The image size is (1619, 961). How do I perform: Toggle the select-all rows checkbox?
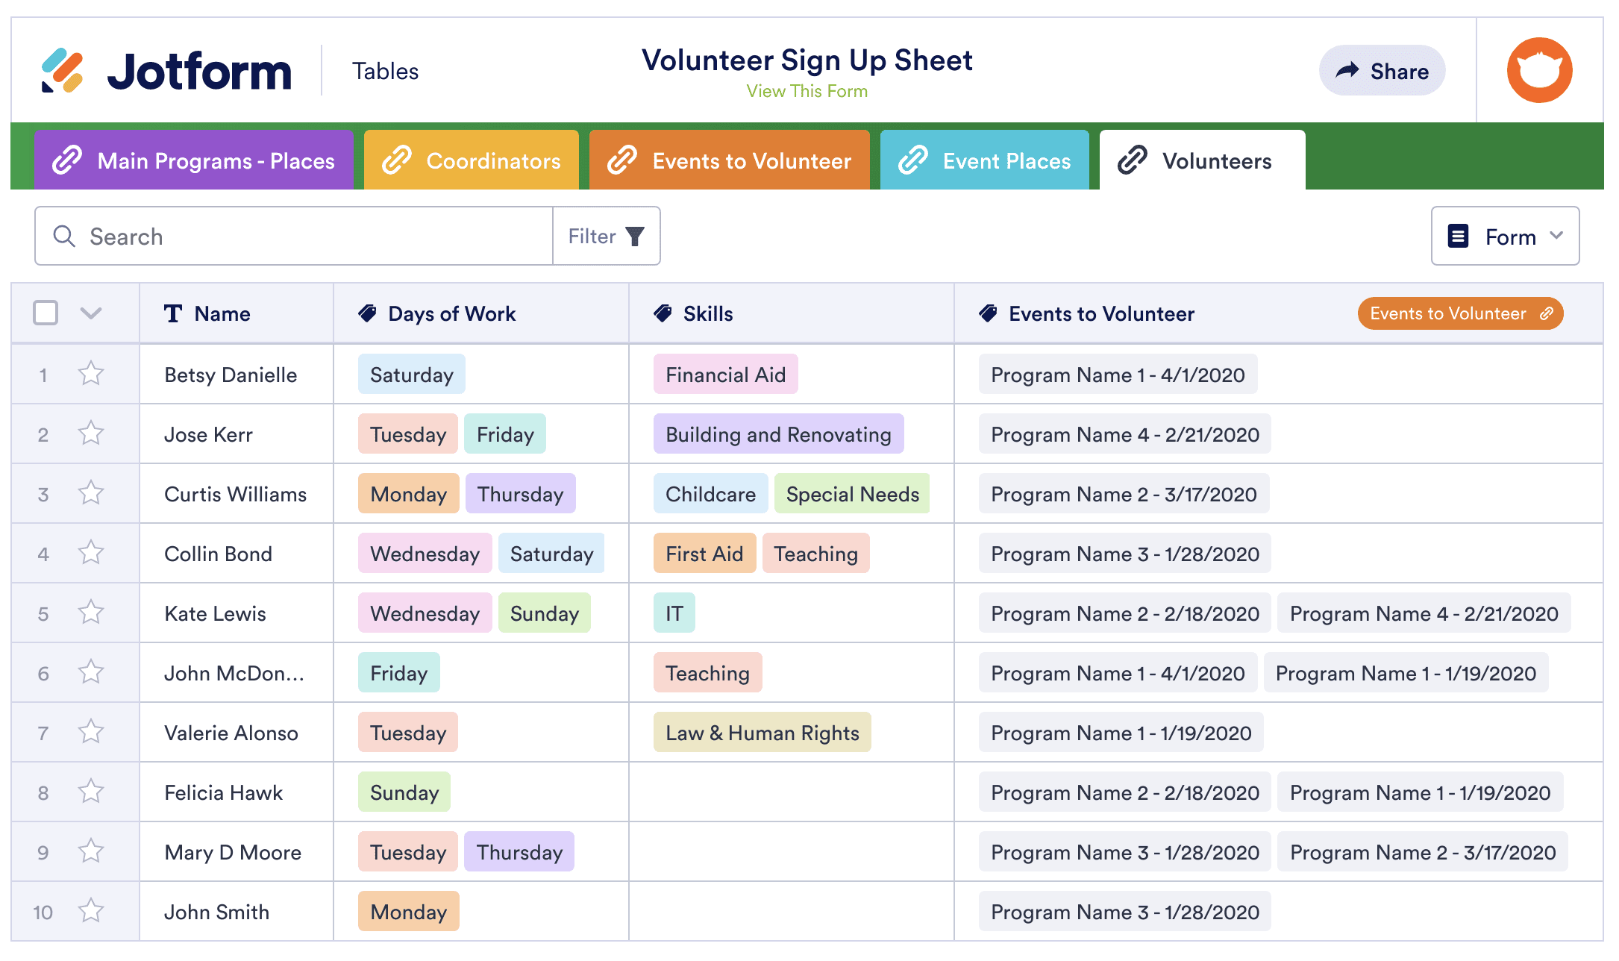coord(46,313)
